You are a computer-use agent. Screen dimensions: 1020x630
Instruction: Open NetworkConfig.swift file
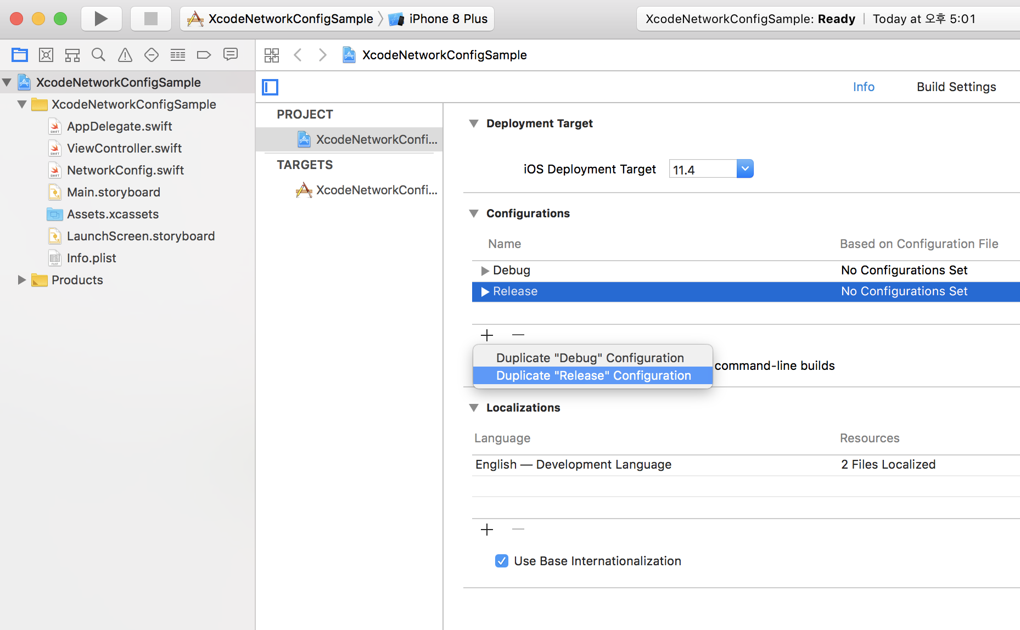pos(125,170)
